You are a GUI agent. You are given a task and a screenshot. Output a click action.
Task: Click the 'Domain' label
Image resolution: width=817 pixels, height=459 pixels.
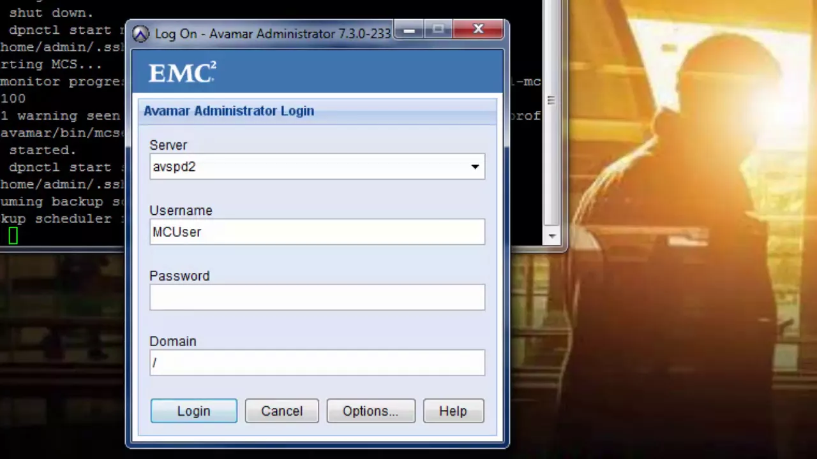click(x=173, y=342)
